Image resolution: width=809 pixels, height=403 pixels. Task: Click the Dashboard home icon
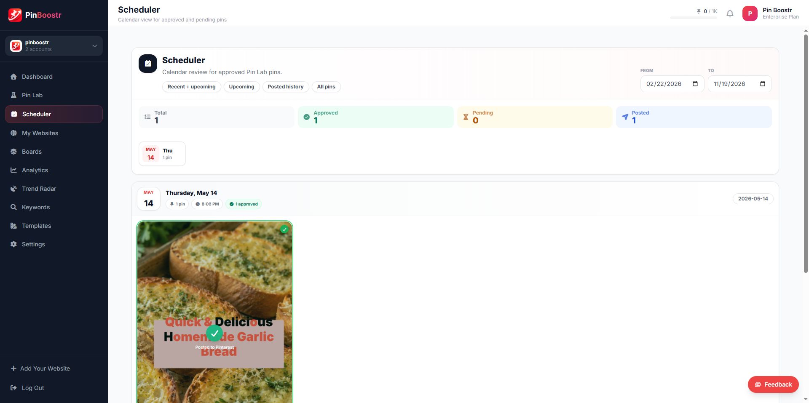pyautogui.click(x=13, y=77)
